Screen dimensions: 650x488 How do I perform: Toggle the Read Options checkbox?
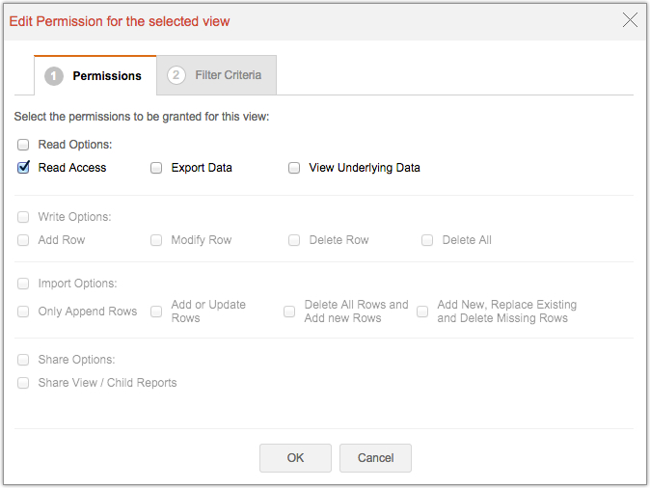click(23, 145)
